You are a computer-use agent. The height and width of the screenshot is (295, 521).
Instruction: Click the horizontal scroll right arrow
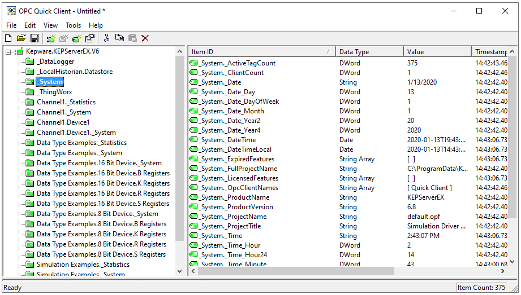(503, 271)
